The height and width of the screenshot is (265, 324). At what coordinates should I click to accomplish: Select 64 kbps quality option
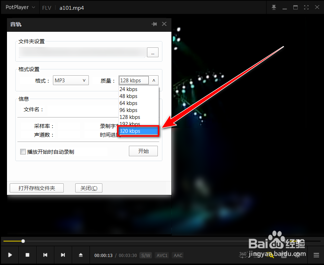pos(138,103)
